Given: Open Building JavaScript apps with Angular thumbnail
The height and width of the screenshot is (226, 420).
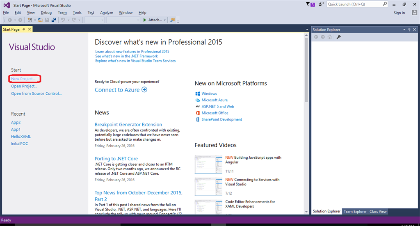Looking at the screenshot, I should tap(208, 164).
